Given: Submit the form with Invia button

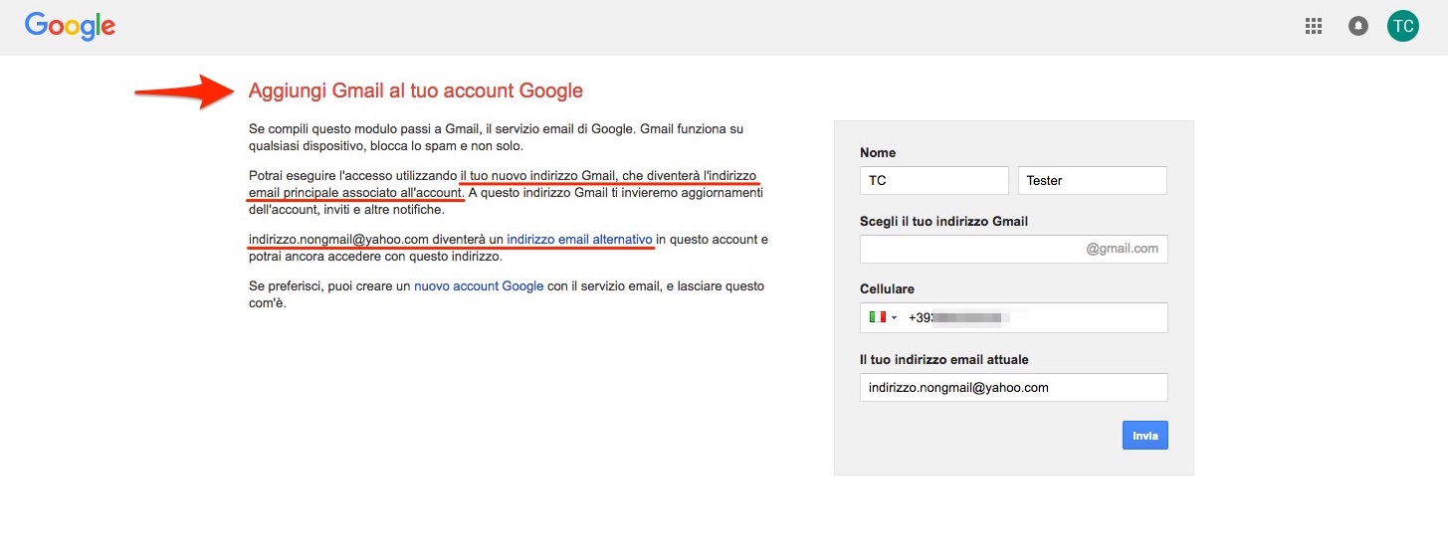Looking at the screenshot, I should [1145, 436].
